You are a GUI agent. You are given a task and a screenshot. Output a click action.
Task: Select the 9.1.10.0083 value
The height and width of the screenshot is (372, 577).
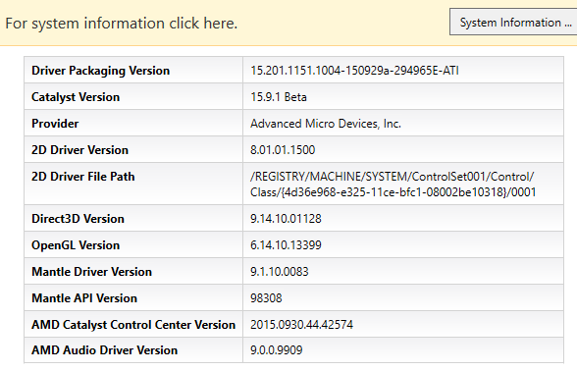(x=280, y=272)
